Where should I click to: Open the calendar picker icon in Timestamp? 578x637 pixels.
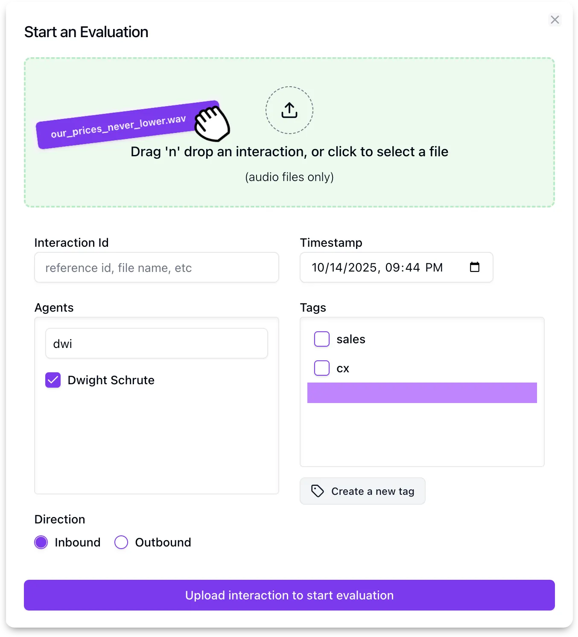(475, 267)
